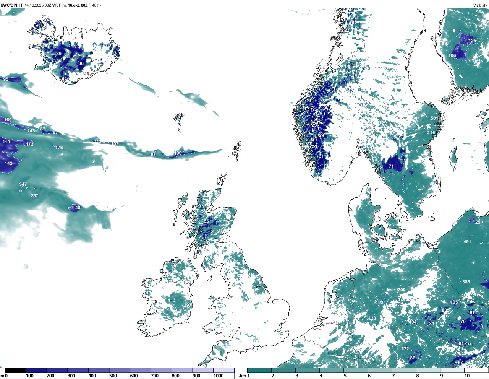
Task: Click the 'UWC/DINI' model header text
Action: tap(9, 5)
